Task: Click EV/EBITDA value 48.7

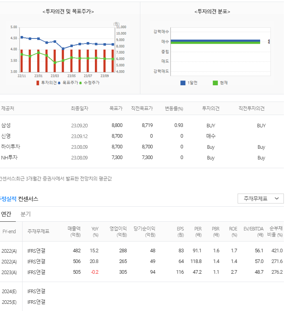Action: (x=259, y=272)
